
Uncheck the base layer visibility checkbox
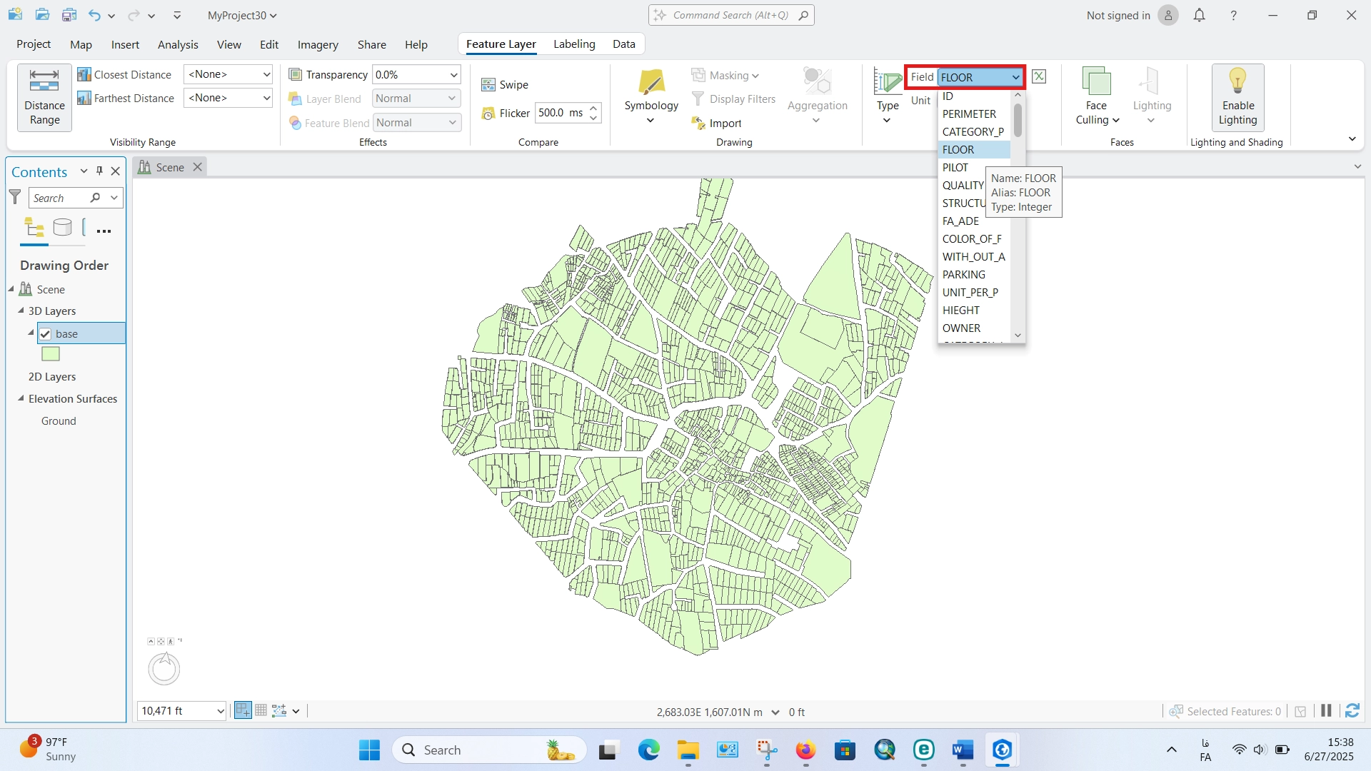coord(45,333)
